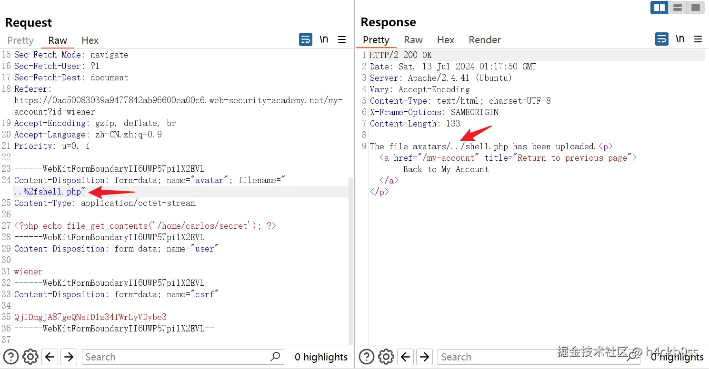
Task: Click the csrf token value QjIDmgJA87geQNsiDlz34fWrLyVDybe3
Action: pyautogui.click(x=90, y=317)
